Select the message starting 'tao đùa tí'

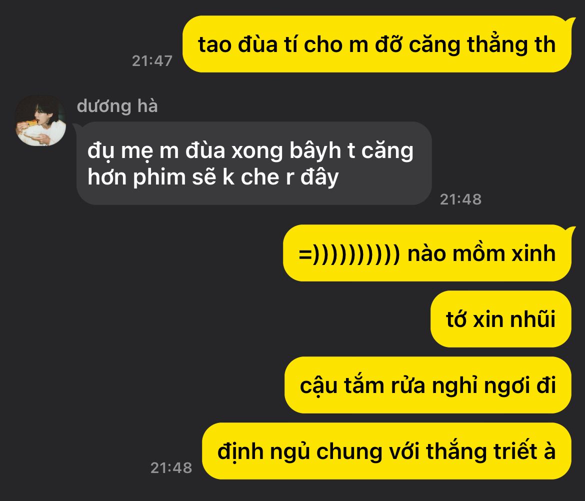pyautogui.click(x=377, y=44)
